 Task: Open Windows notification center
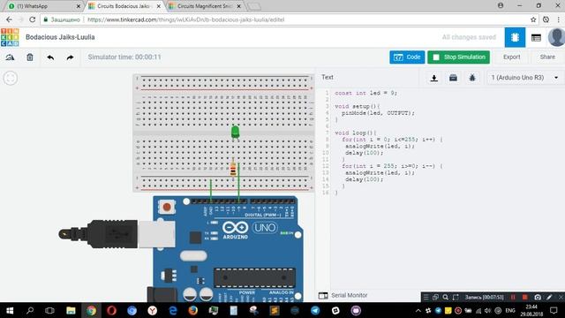pos(554,310)
